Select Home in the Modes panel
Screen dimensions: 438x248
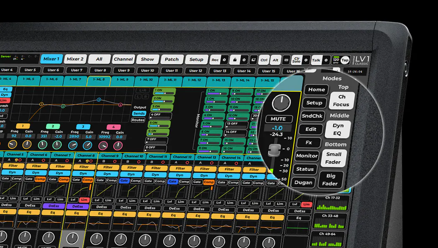[317, 90]
